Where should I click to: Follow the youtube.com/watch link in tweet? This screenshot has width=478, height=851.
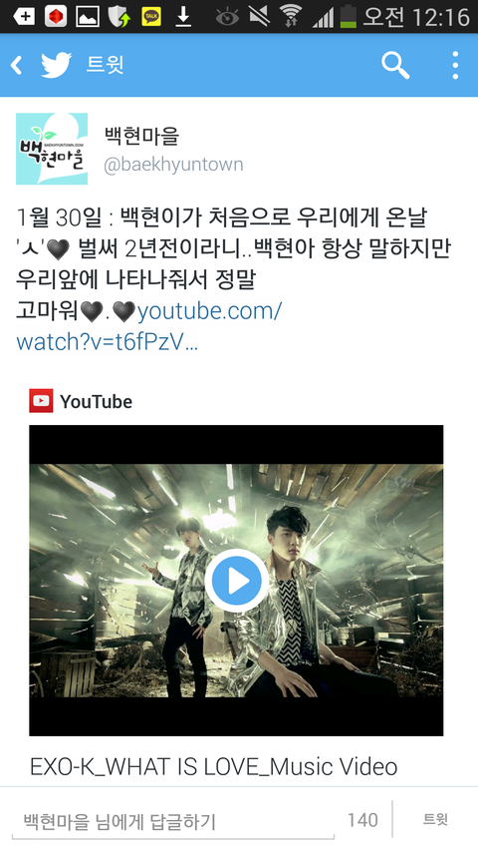[x=149, y=326]
